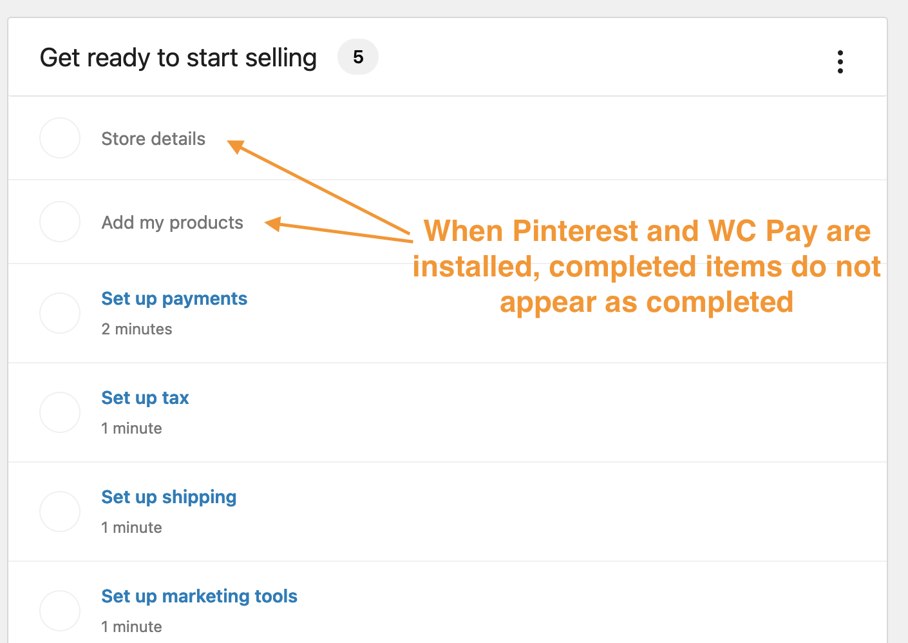This screenshot has height=643, width=908.
Task: Open the Set up shipping task
Action: [169, 497]
